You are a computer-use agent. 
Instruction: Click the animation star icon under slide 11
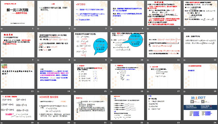tap(148, 60)
